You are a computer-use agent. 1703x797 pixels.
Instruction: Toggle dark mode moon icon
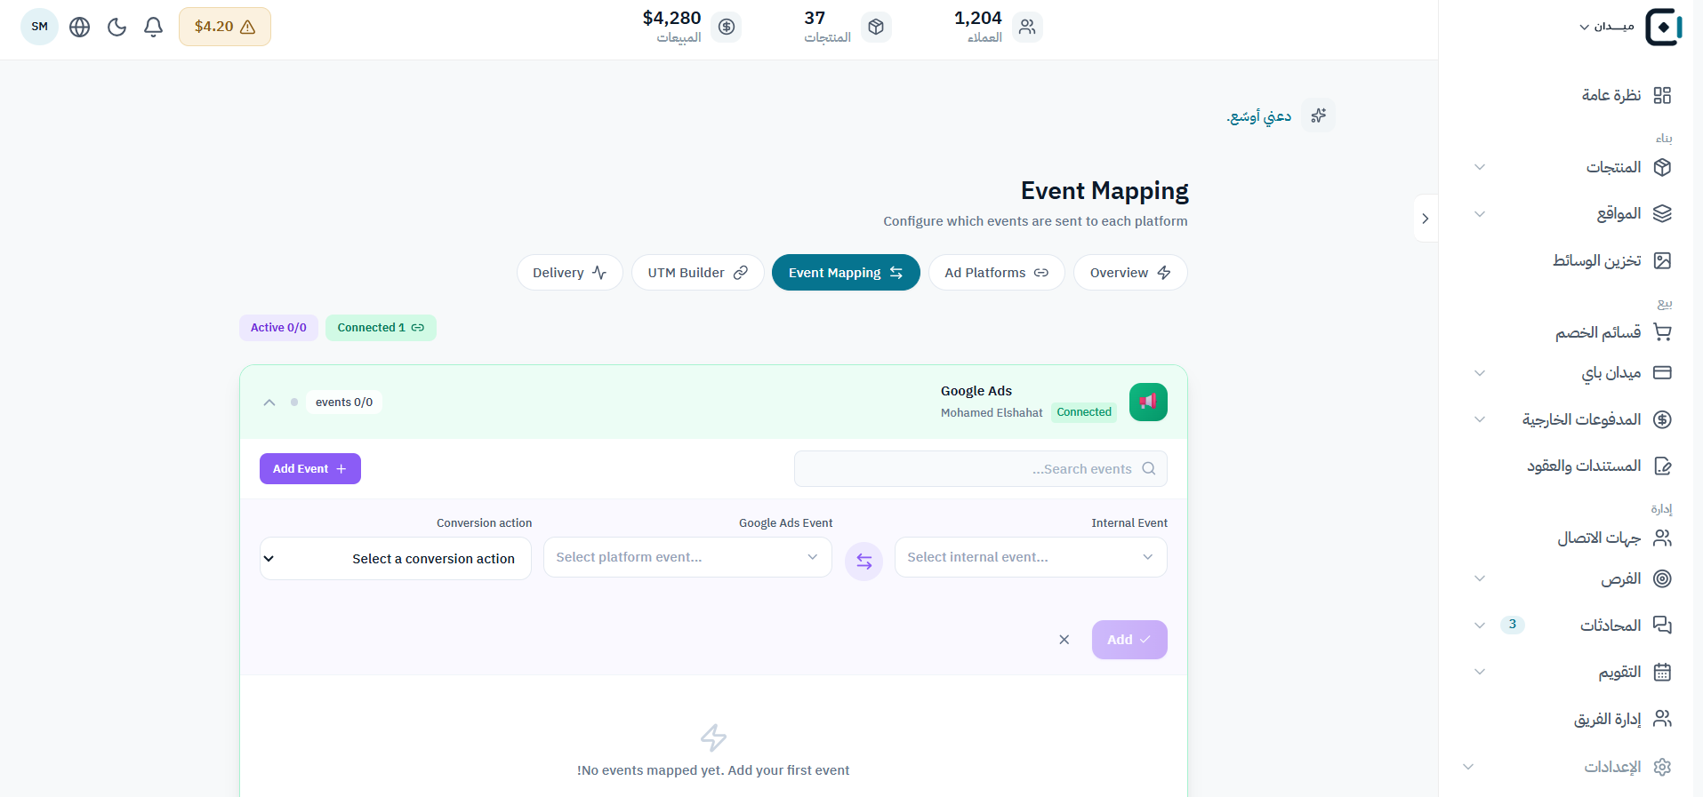[116, 27]
